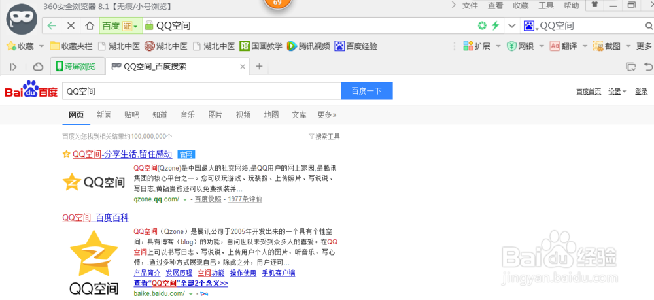
Task: Open the 百度首页 link
Action: (x=589, y=92)
